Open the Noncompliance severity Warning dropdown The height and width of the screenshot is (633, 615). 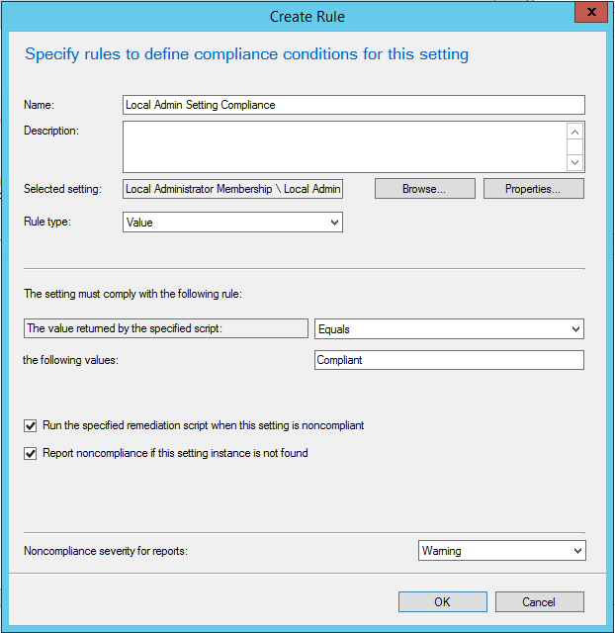pos(501,551)
